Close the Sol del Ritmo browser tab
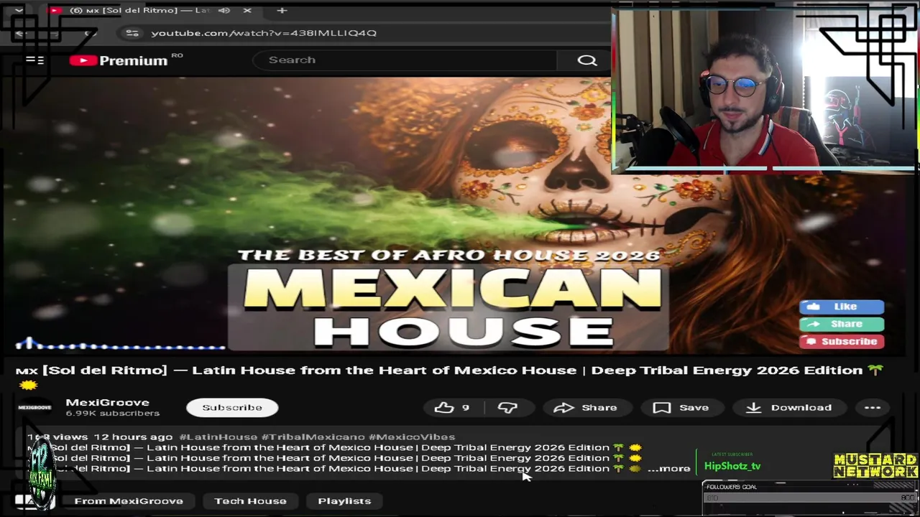The width and height of the screenshot is (920, 517). point(247,10)
